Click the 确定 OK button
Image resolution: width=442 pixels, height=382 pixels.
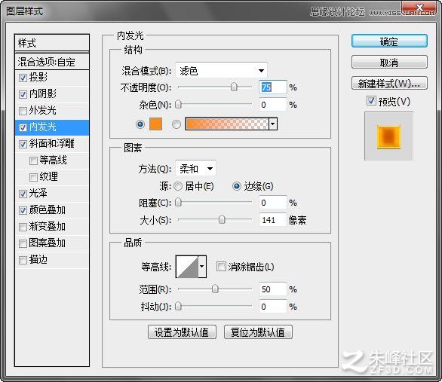389,41
